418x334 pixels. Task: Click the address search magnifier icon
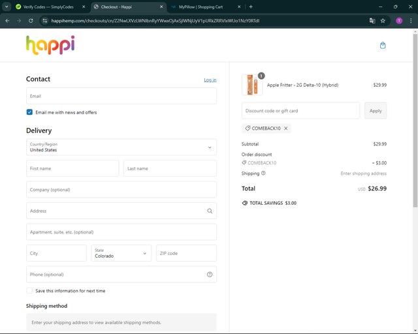pyautogui.click(x=210, y=211)
